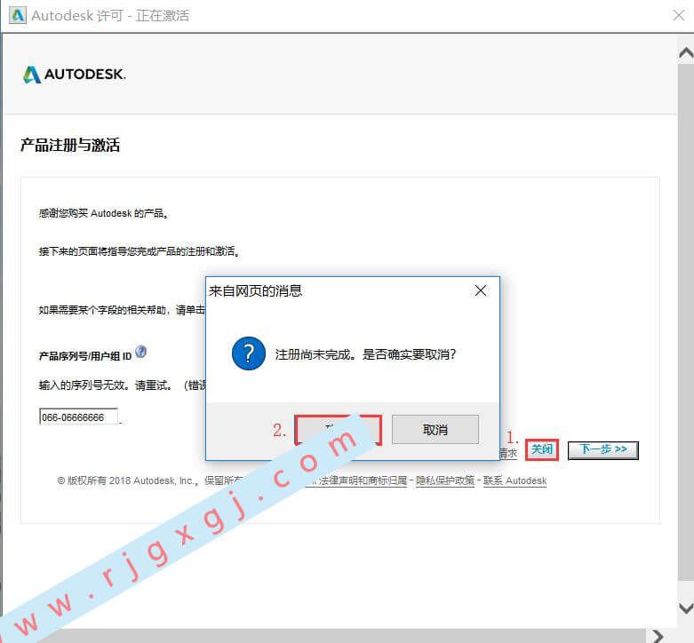
Task: Click the 关闭 button
Action: coord(542,449)
